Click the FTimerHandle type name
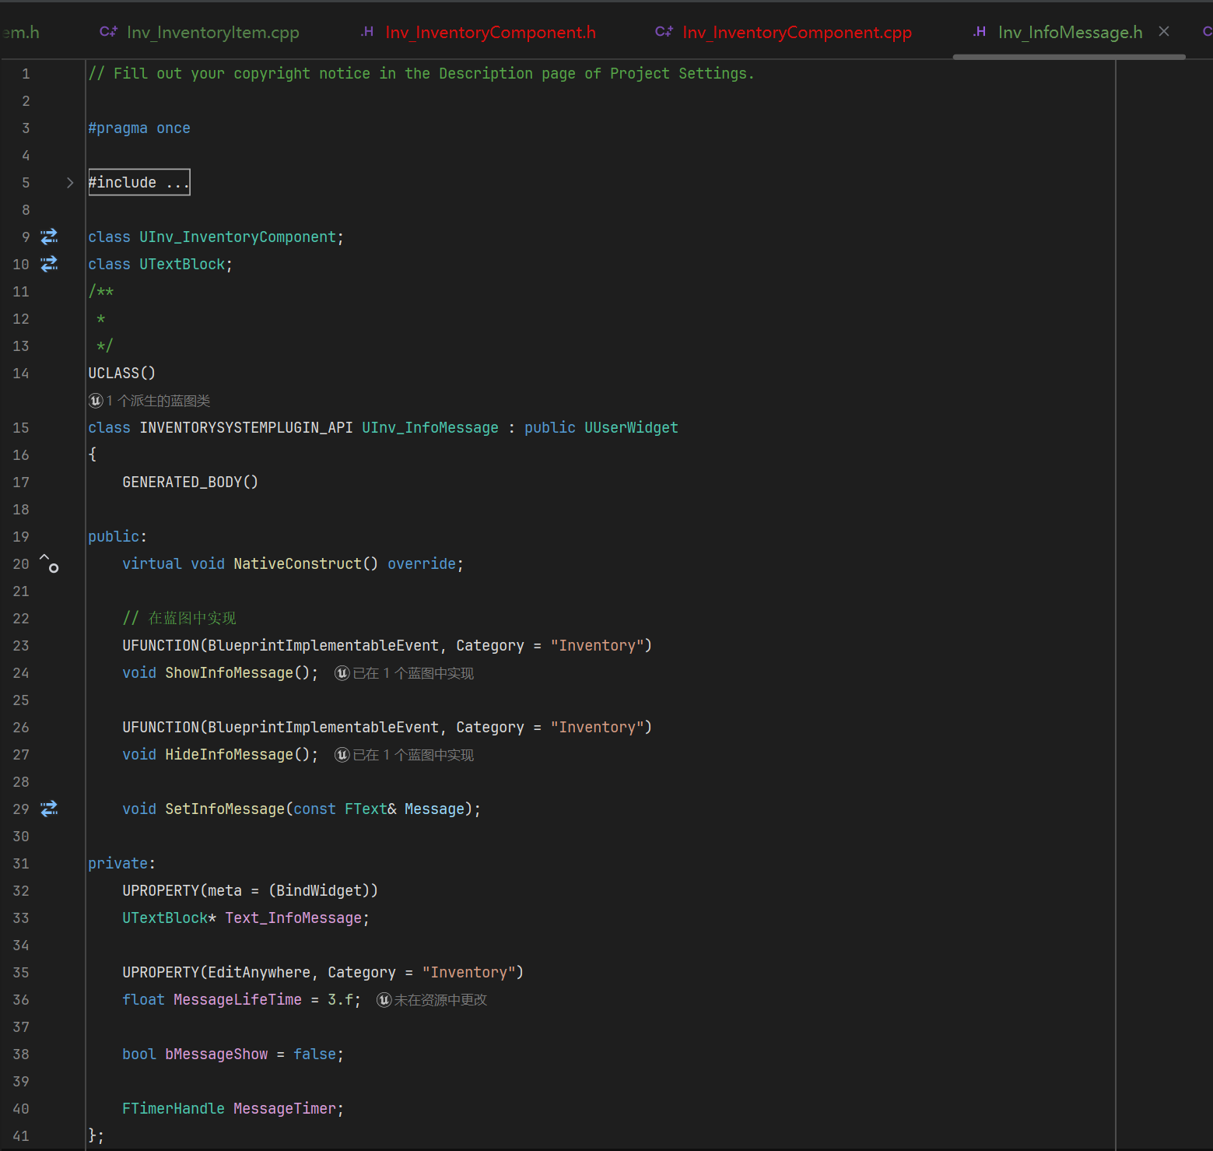This screenshot has width=1213, height=1151. pyautogui.click(x=174, y=1108)
